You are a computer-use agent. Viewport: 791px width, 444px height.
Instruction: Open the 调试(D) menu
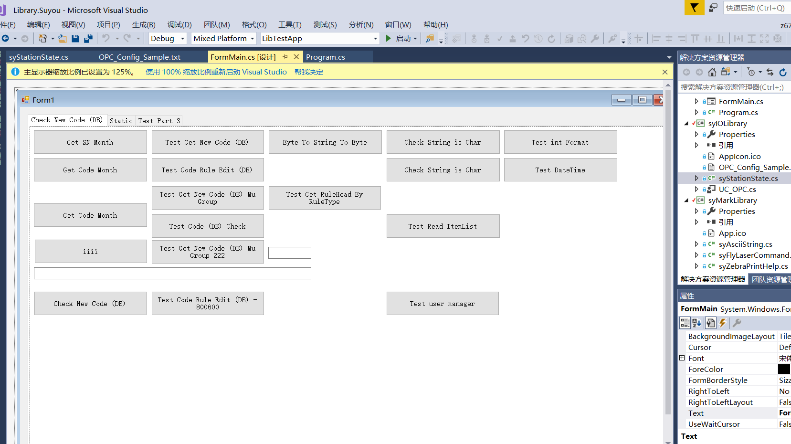[x=179, y=25]
